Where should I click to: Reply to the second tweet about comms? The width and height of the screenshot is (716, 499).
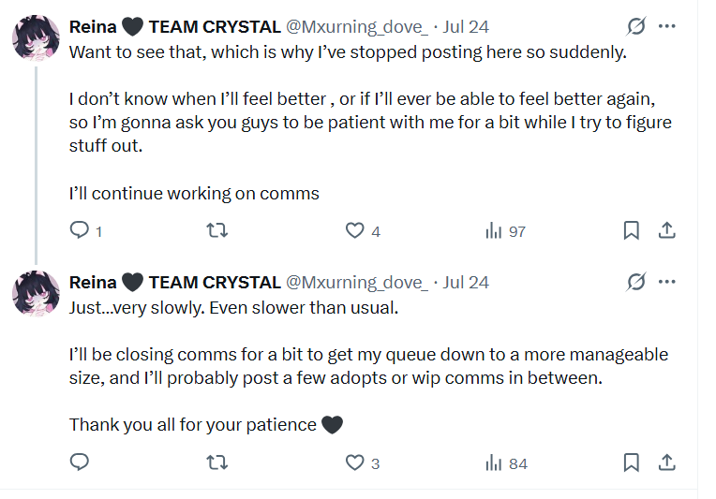coord(81,462)
